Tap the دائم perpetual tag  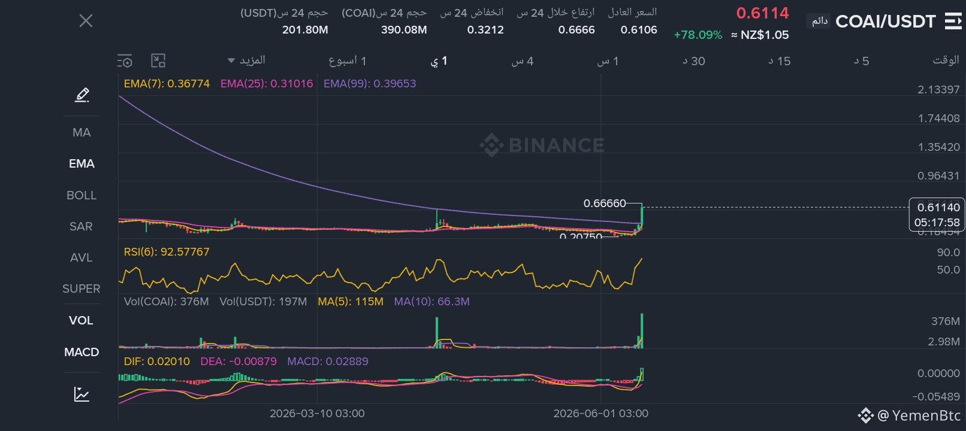click(820, 21)
